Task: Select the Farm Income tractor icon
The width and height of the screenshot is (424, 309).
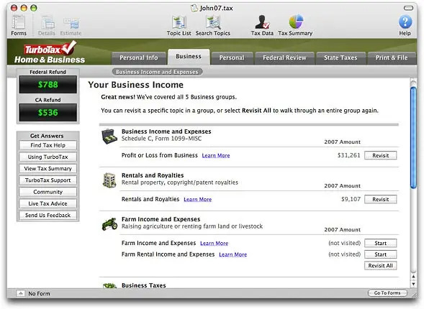Action: 109,224
